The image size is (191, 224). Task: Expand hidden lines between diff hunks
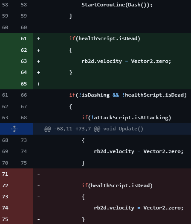click(x=14, y=129)
